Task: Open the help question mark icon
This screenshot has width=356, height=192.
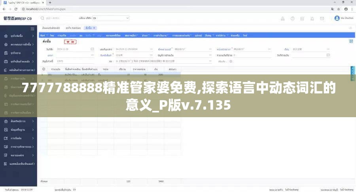Action: tap(293, 19)
